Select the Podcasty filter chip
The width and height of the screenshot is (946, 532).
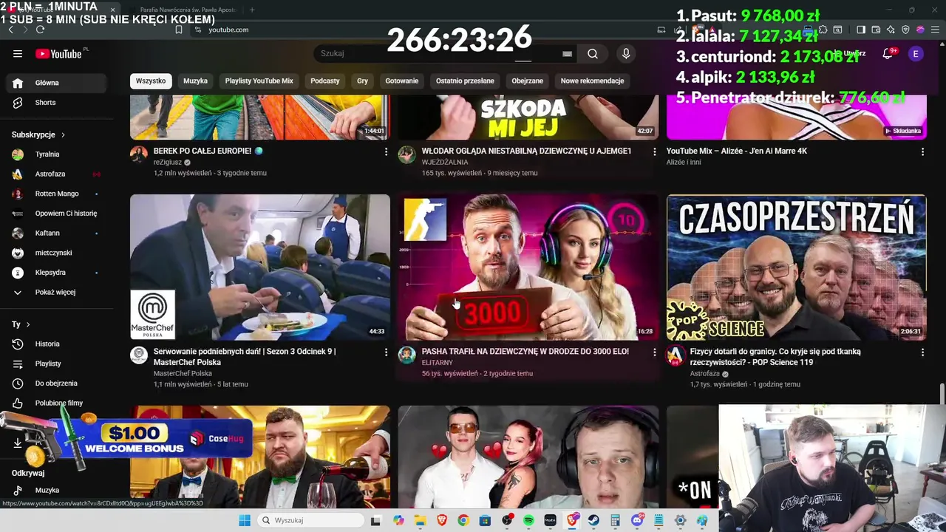click(x=325, y=81)
